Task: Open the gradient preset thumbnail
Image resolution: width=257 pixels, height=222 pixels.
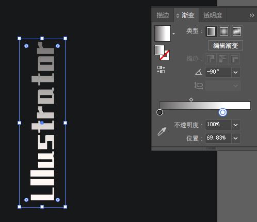Action: pos(163,33)
